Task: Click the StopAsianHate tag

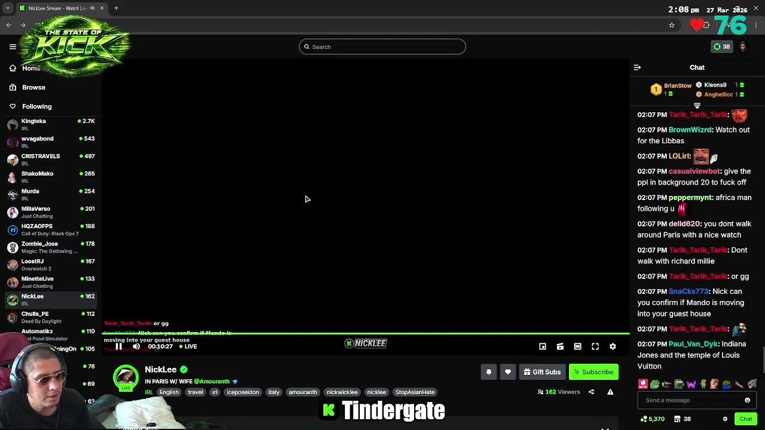Action: (415, 392)
